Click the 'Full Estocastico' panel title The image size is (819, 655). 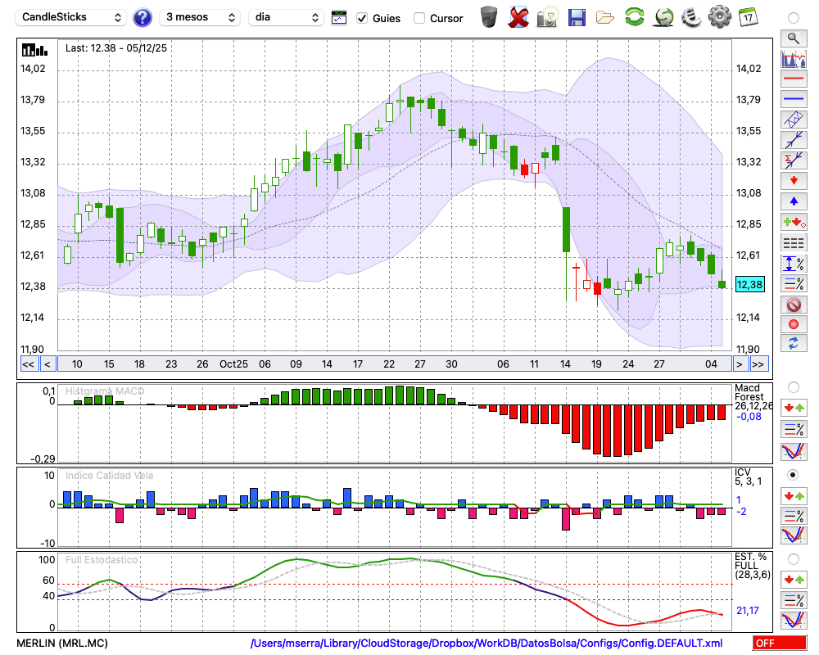point(102,560)
